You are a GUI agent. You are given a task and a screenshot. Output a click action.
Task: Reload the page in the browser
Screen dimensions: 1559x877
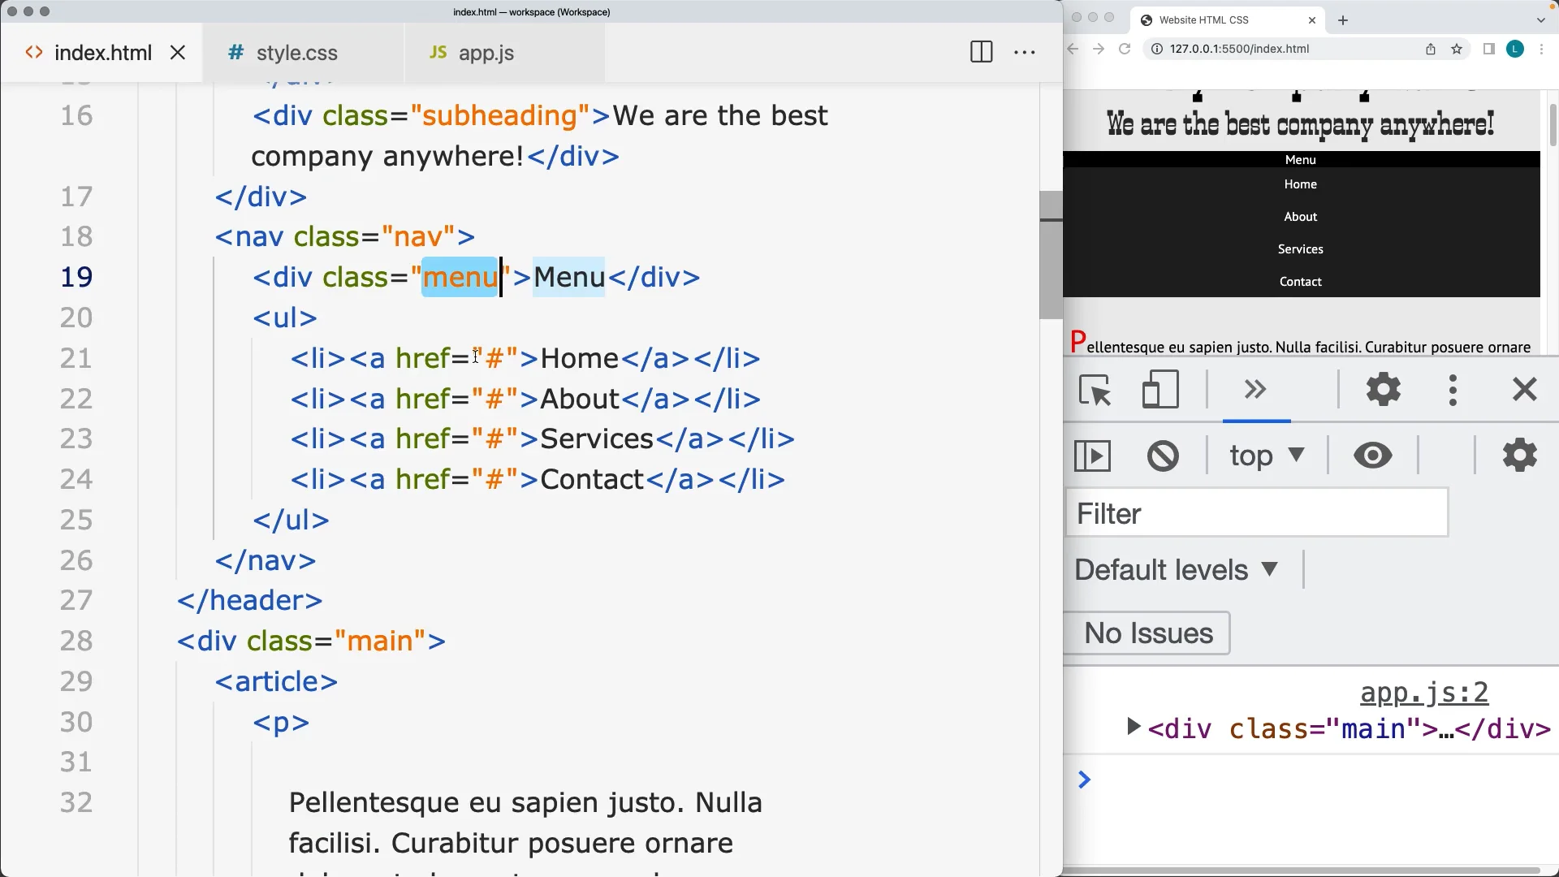(1125, 49)
